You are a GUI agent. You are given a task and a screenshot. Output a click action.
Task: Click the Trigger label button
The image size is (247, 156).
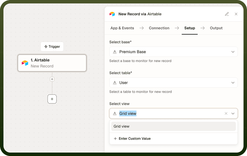[x=52, y=47]
